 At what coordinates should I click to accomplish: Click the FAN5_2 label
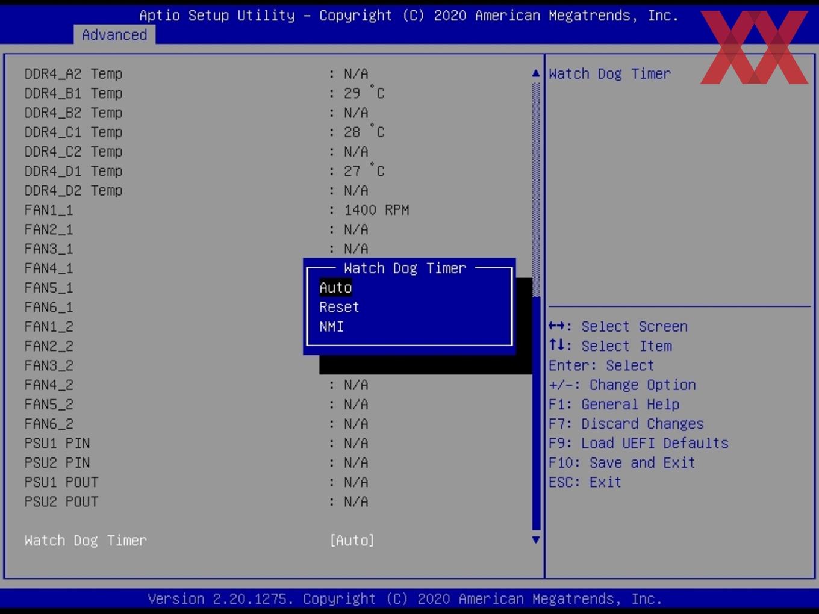(x=49, y=405)
